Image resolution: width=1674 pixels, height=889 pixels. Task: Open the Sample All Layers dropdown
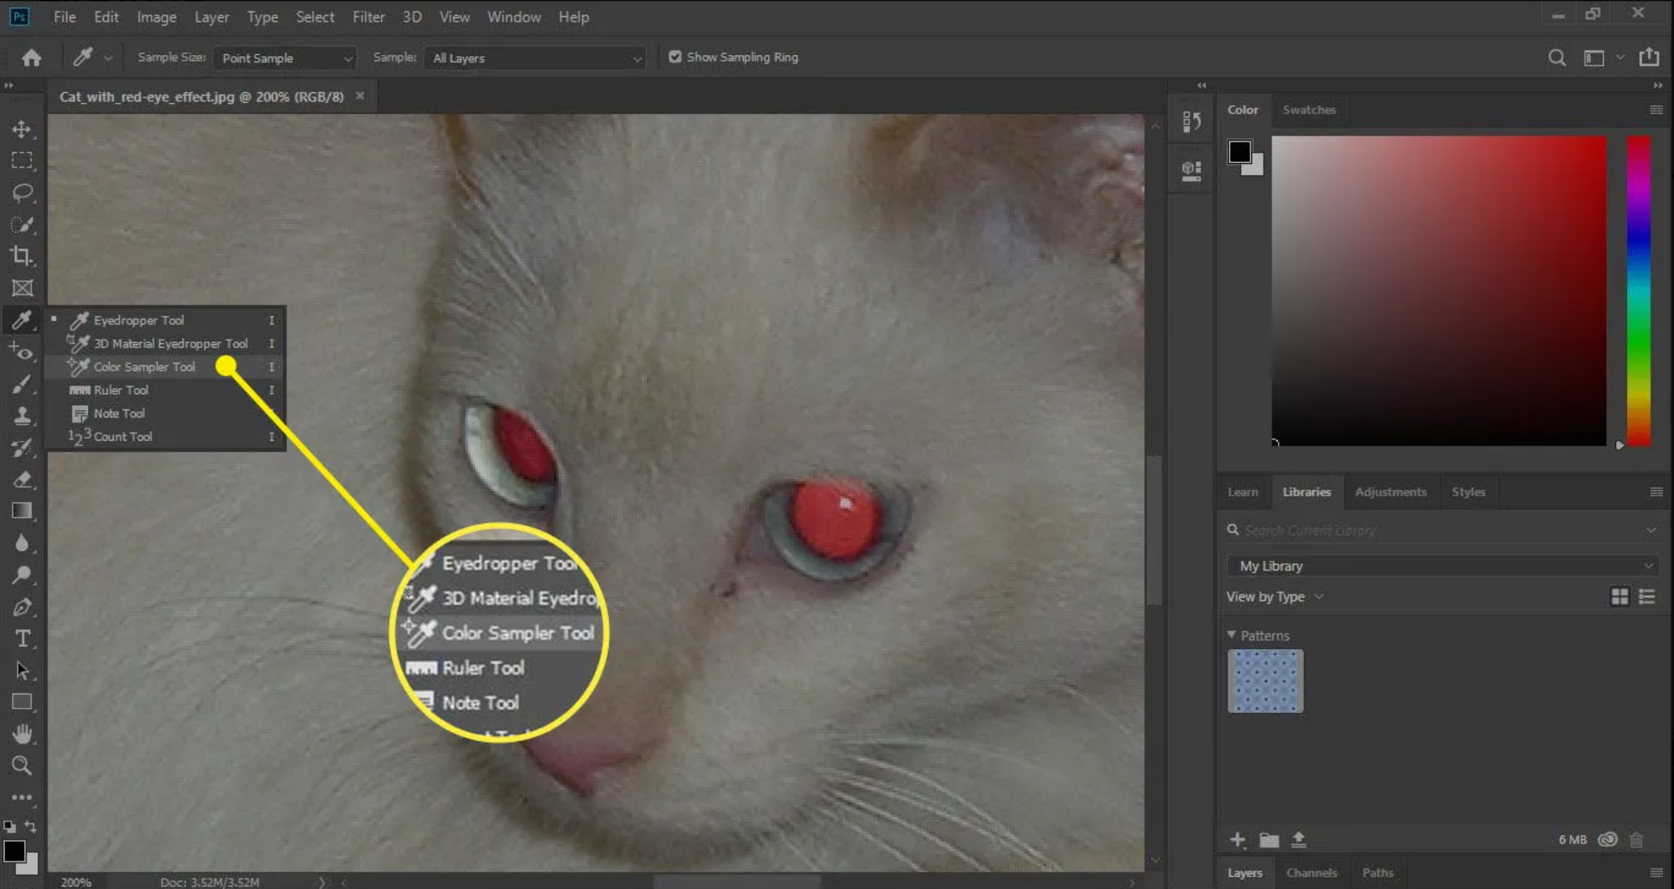(534, 58)
